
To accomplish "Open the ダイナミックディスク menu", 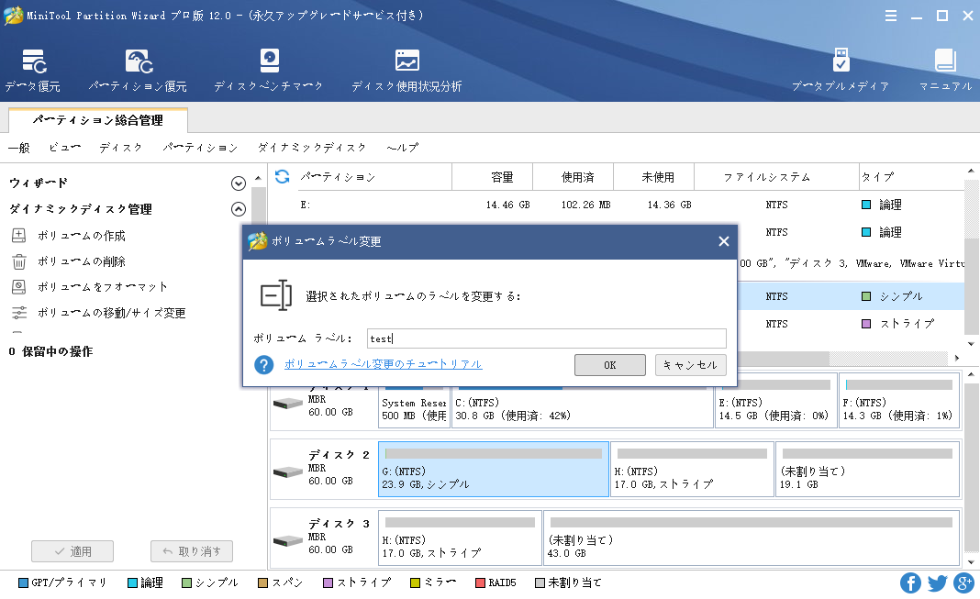I will [x=311, y=148].
